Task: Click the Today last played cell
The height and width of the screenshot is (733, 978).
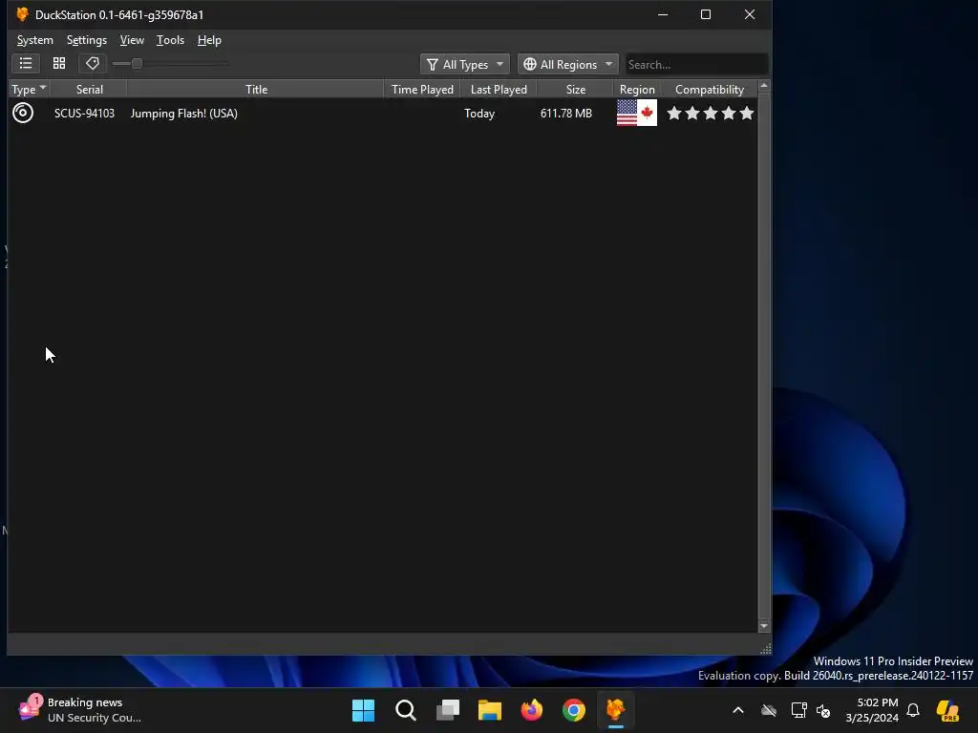Action: (x=479, y=114)
